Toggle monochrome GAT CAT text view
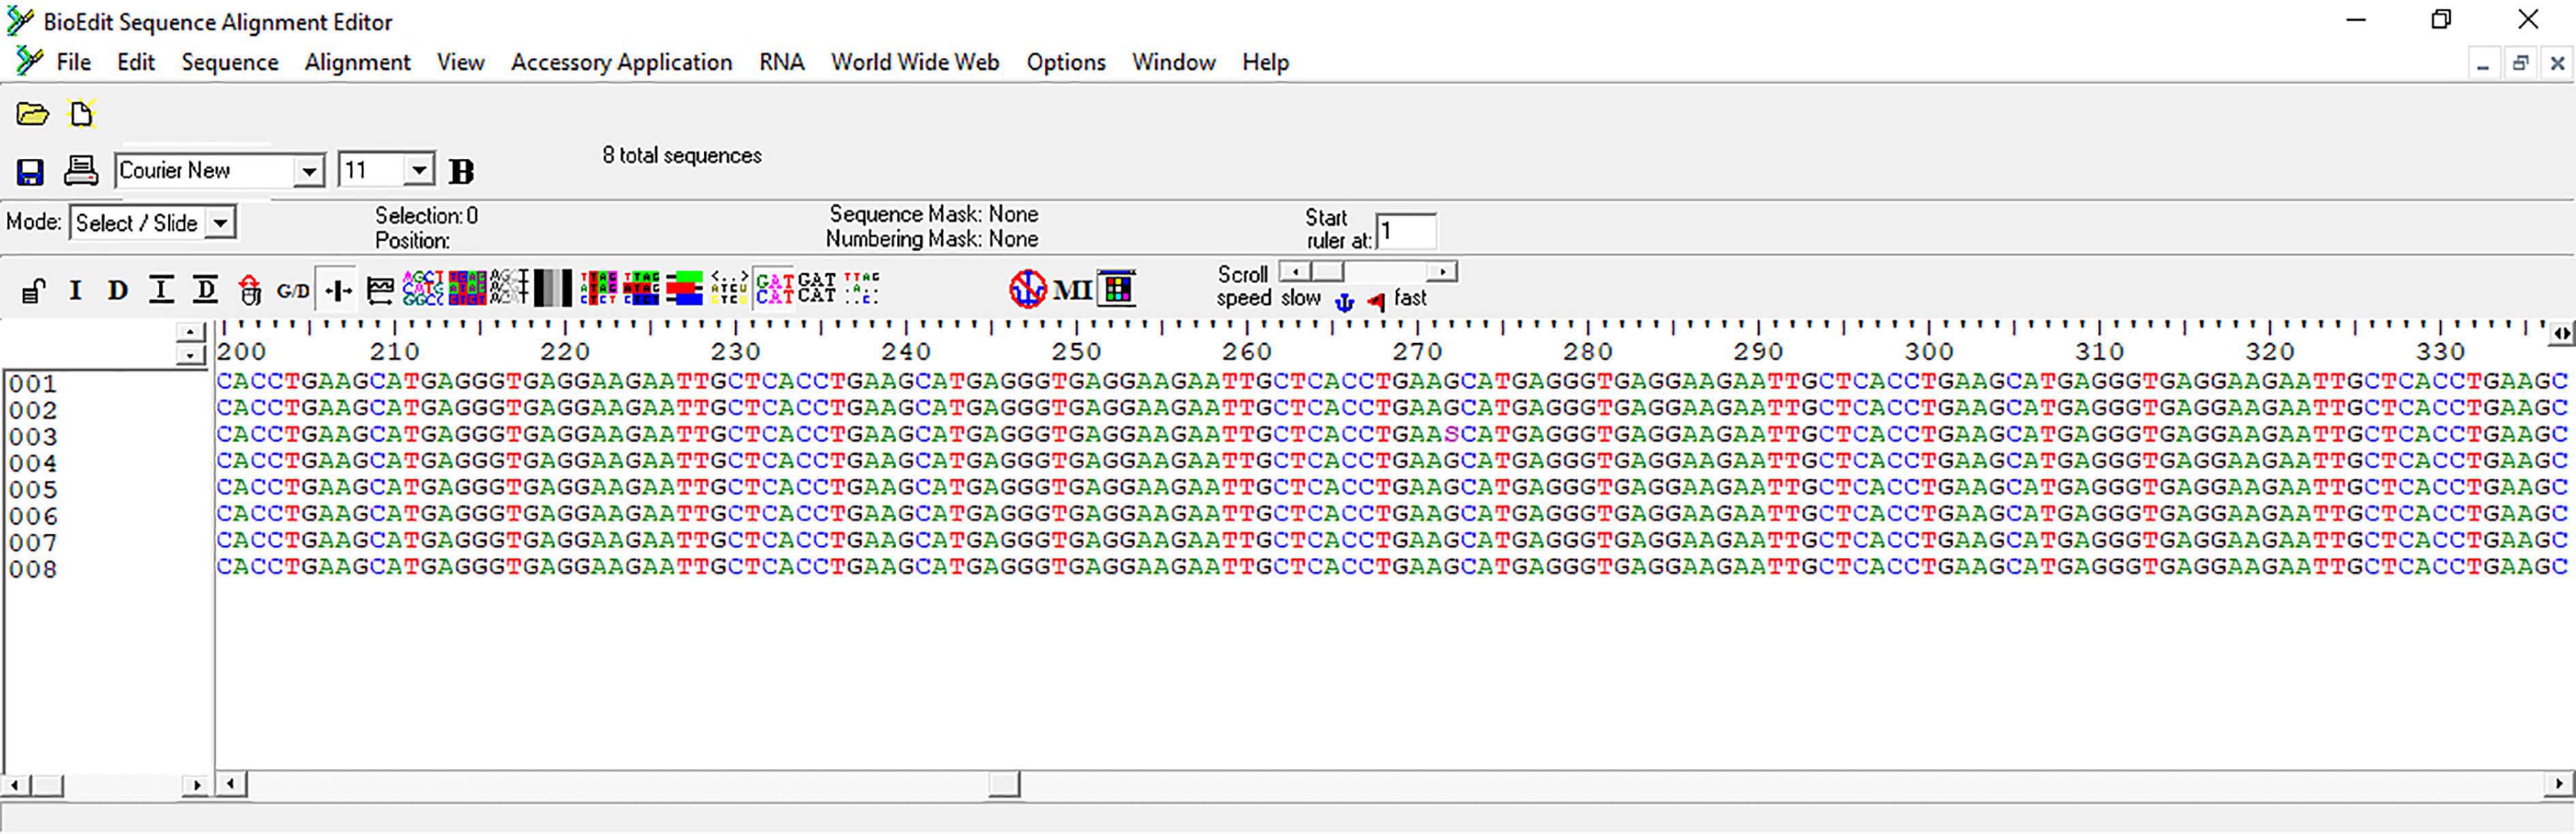2576x834 pixels. point(817,289)
